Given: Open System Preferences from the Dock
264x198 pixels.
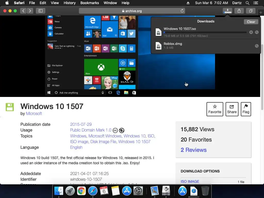Looking at the screenshot, I should tap(138, 191).
